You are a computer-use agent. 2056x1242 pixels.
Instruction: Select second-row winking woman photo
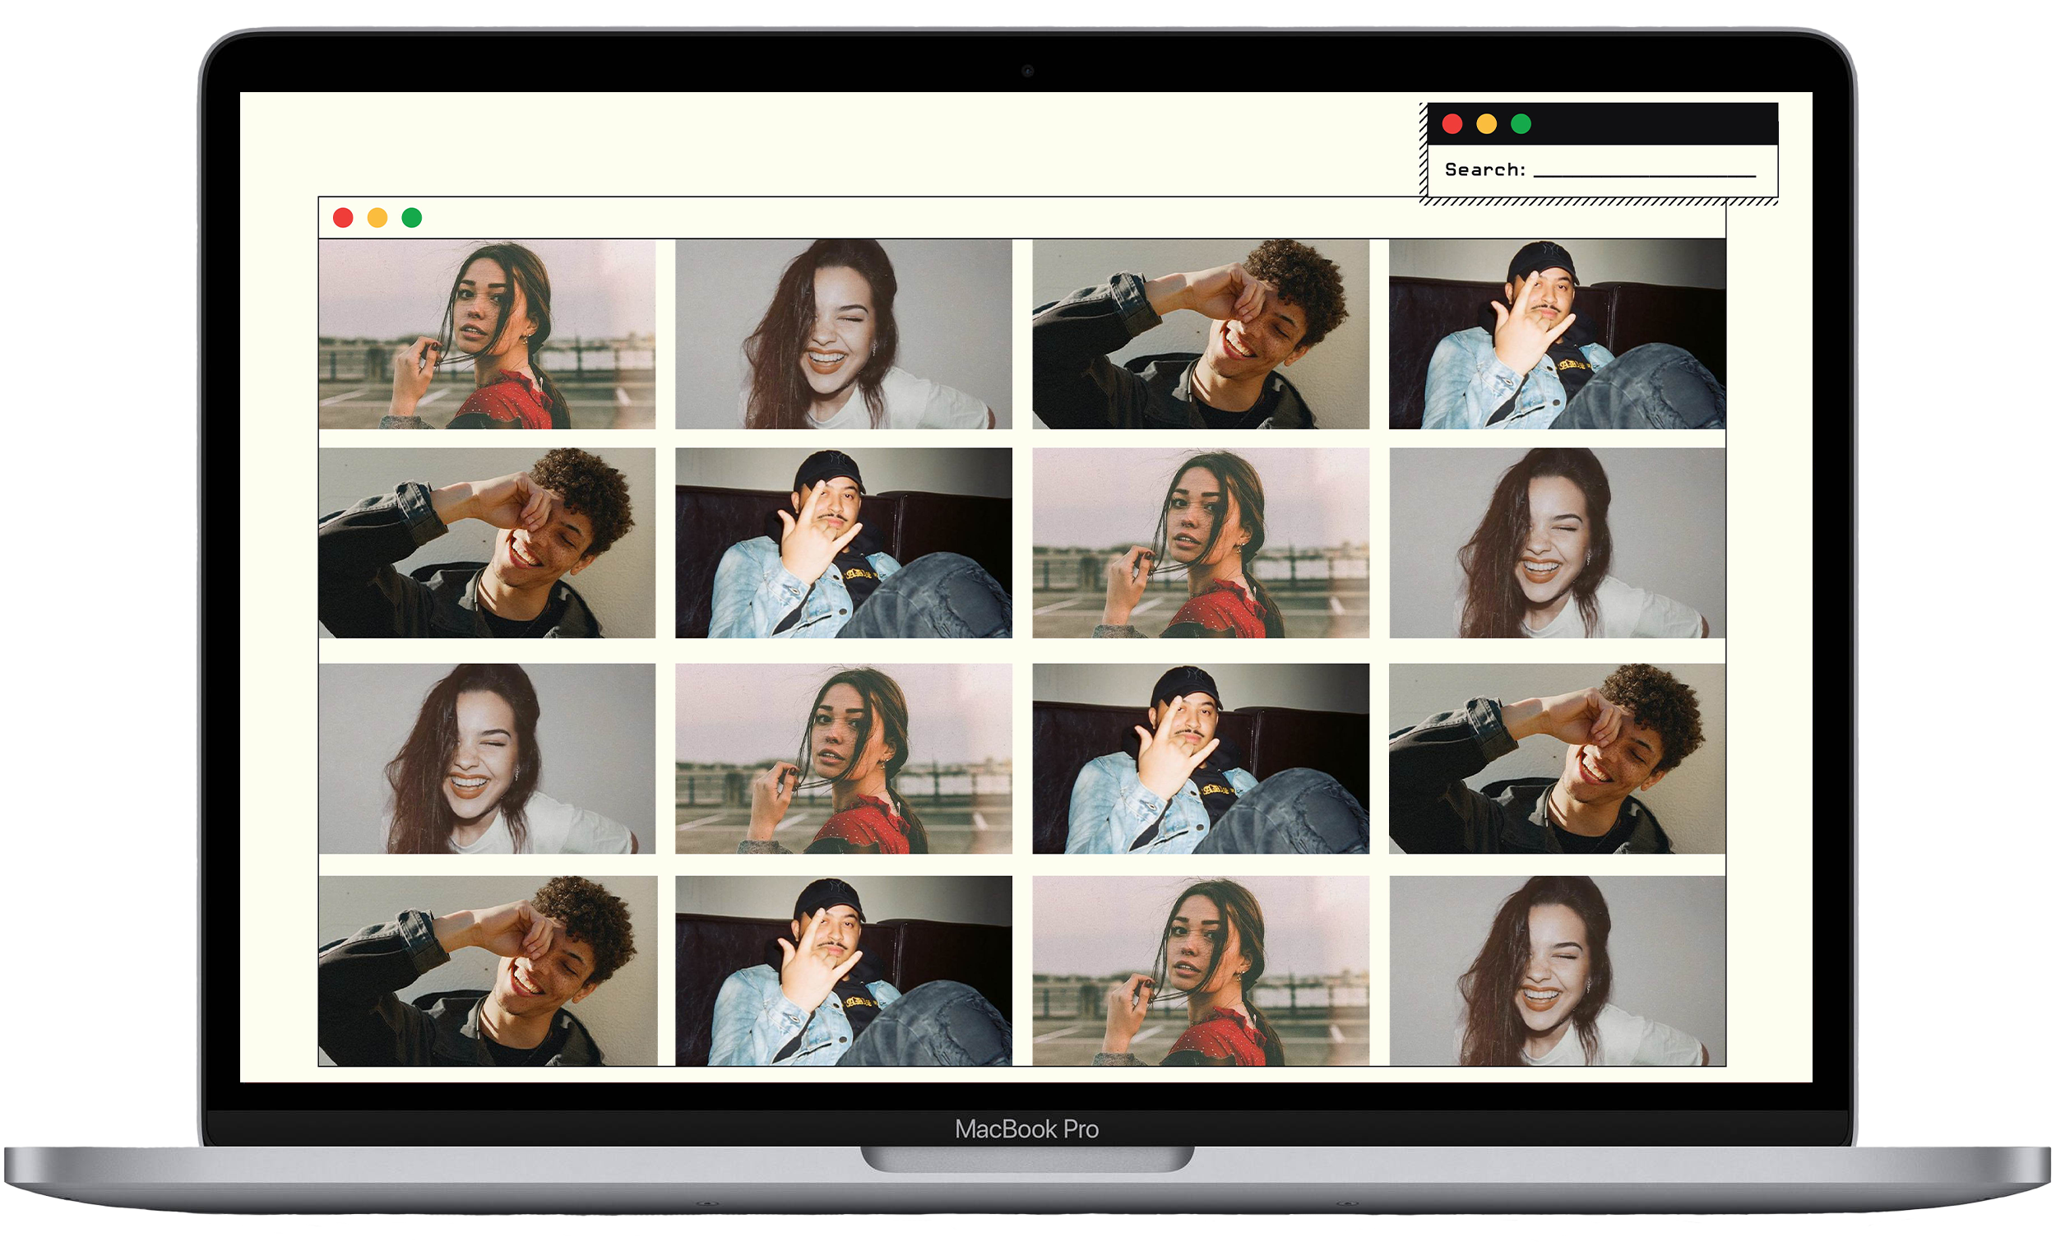click(x=1556, y=543)
